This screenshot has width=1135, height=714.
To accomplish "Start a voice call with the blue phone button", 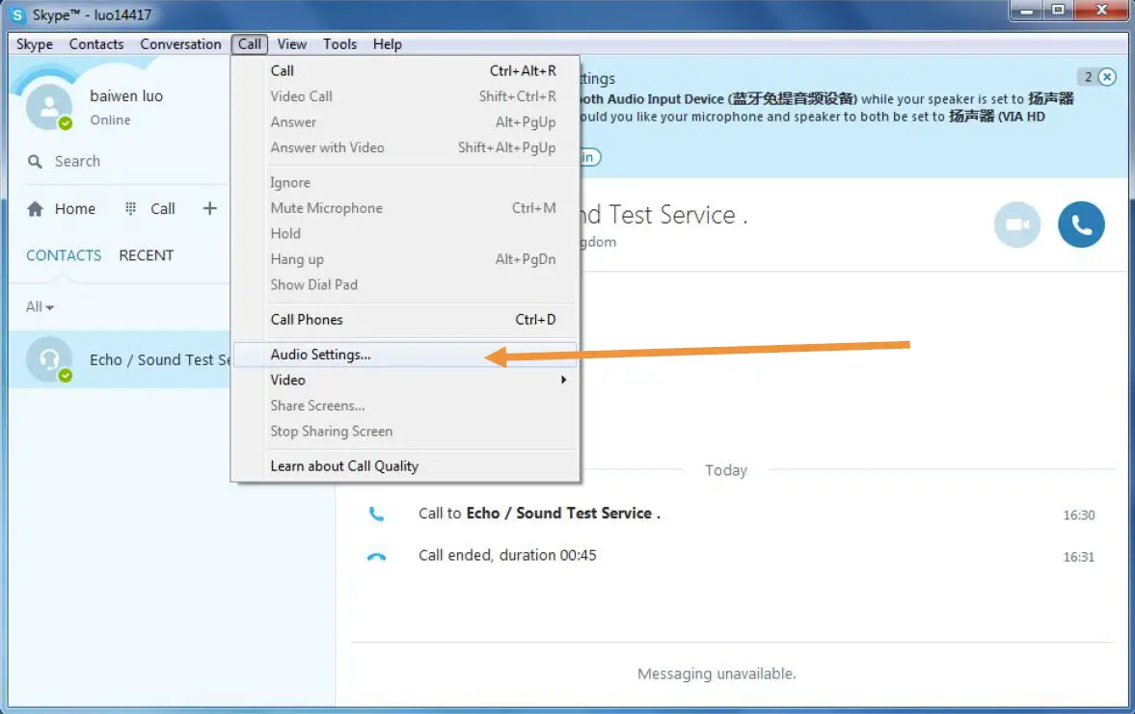I will pos(1081,225).
